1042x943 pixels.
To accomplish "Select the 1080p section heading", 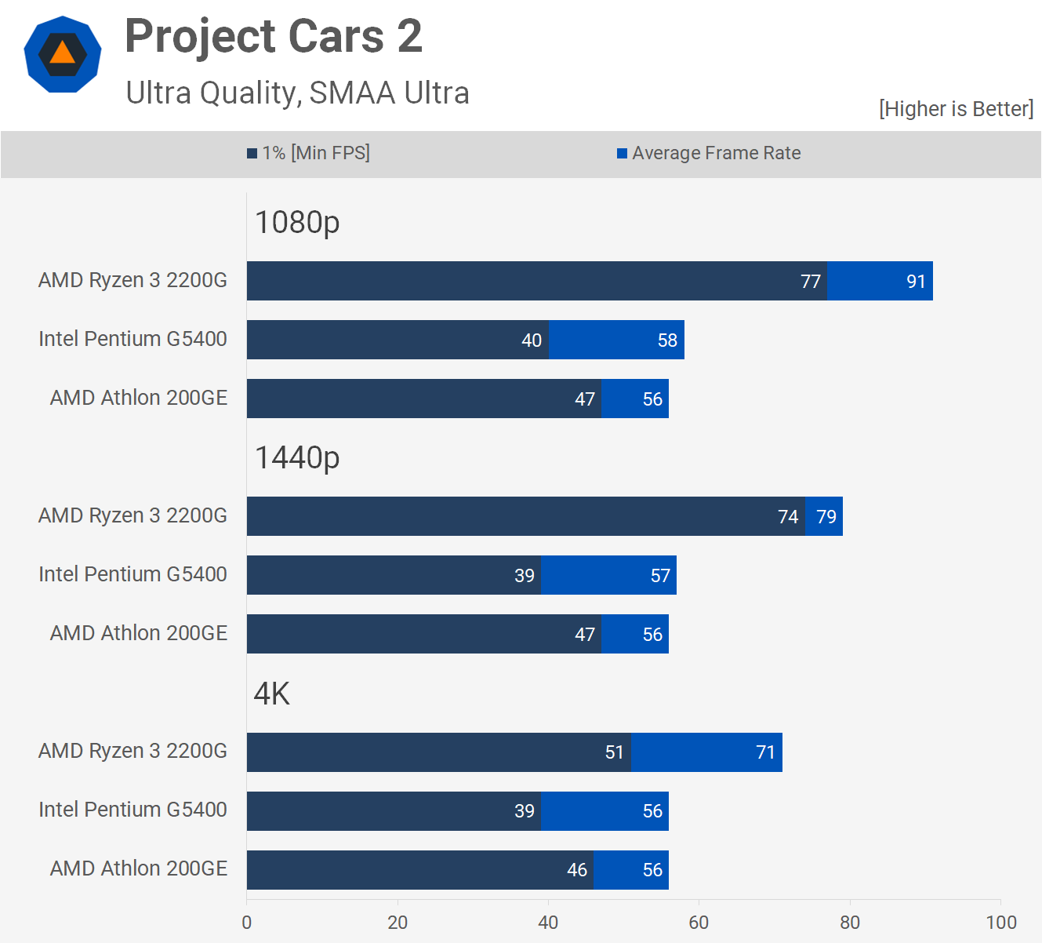I will click(297, 222).
